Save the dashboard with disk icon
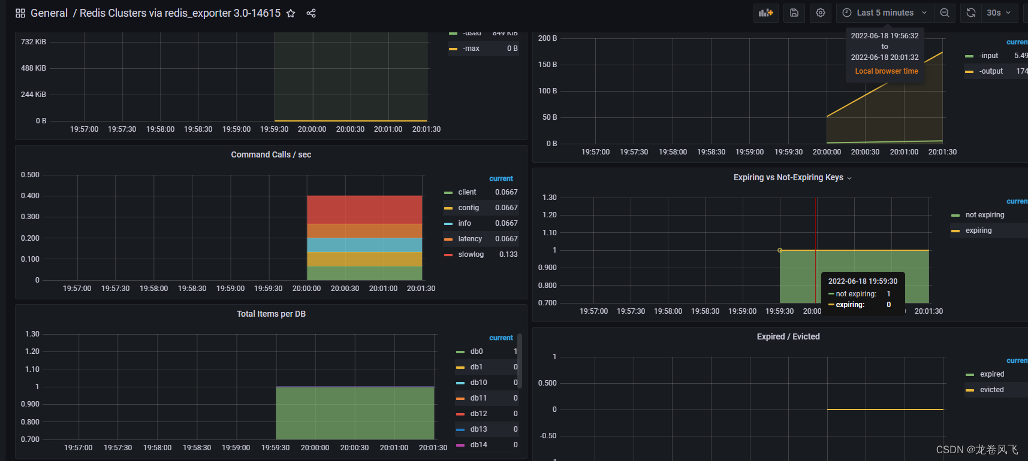The height and width of the screenshot is (461, 1028). [794, 13]
